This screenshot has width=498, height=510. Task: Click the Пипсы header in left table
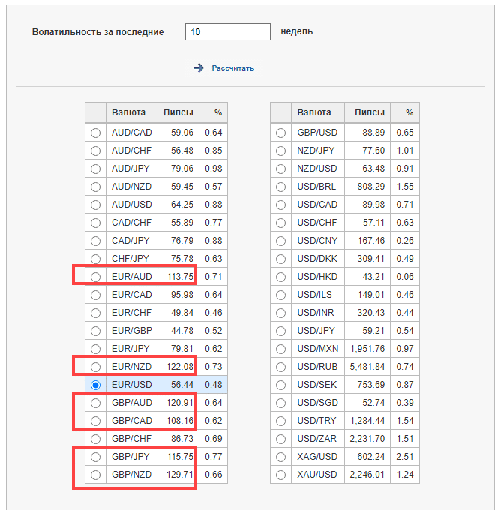click(178, 112)
